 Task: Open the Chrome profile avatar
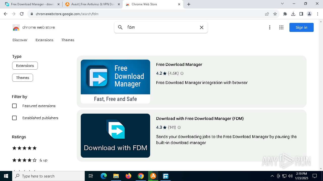309,14
